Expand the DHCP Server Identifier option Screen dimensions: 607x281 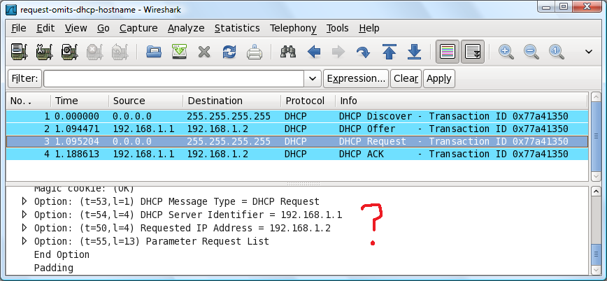click(25, 215)
